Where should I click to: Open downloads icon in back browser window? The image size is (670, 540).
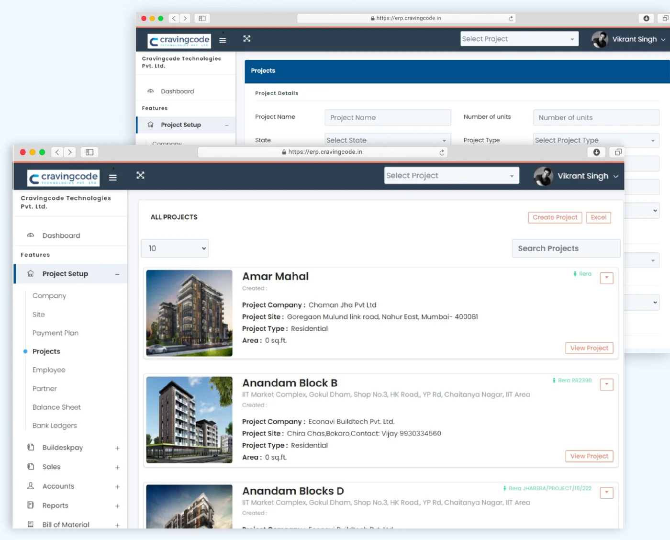[646, 18]
